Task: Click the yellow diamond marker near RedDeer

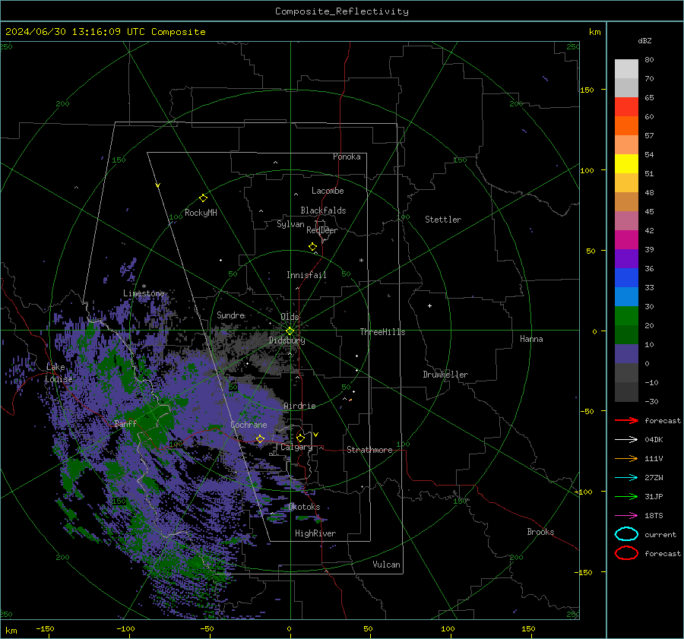Action: point(312,246)
